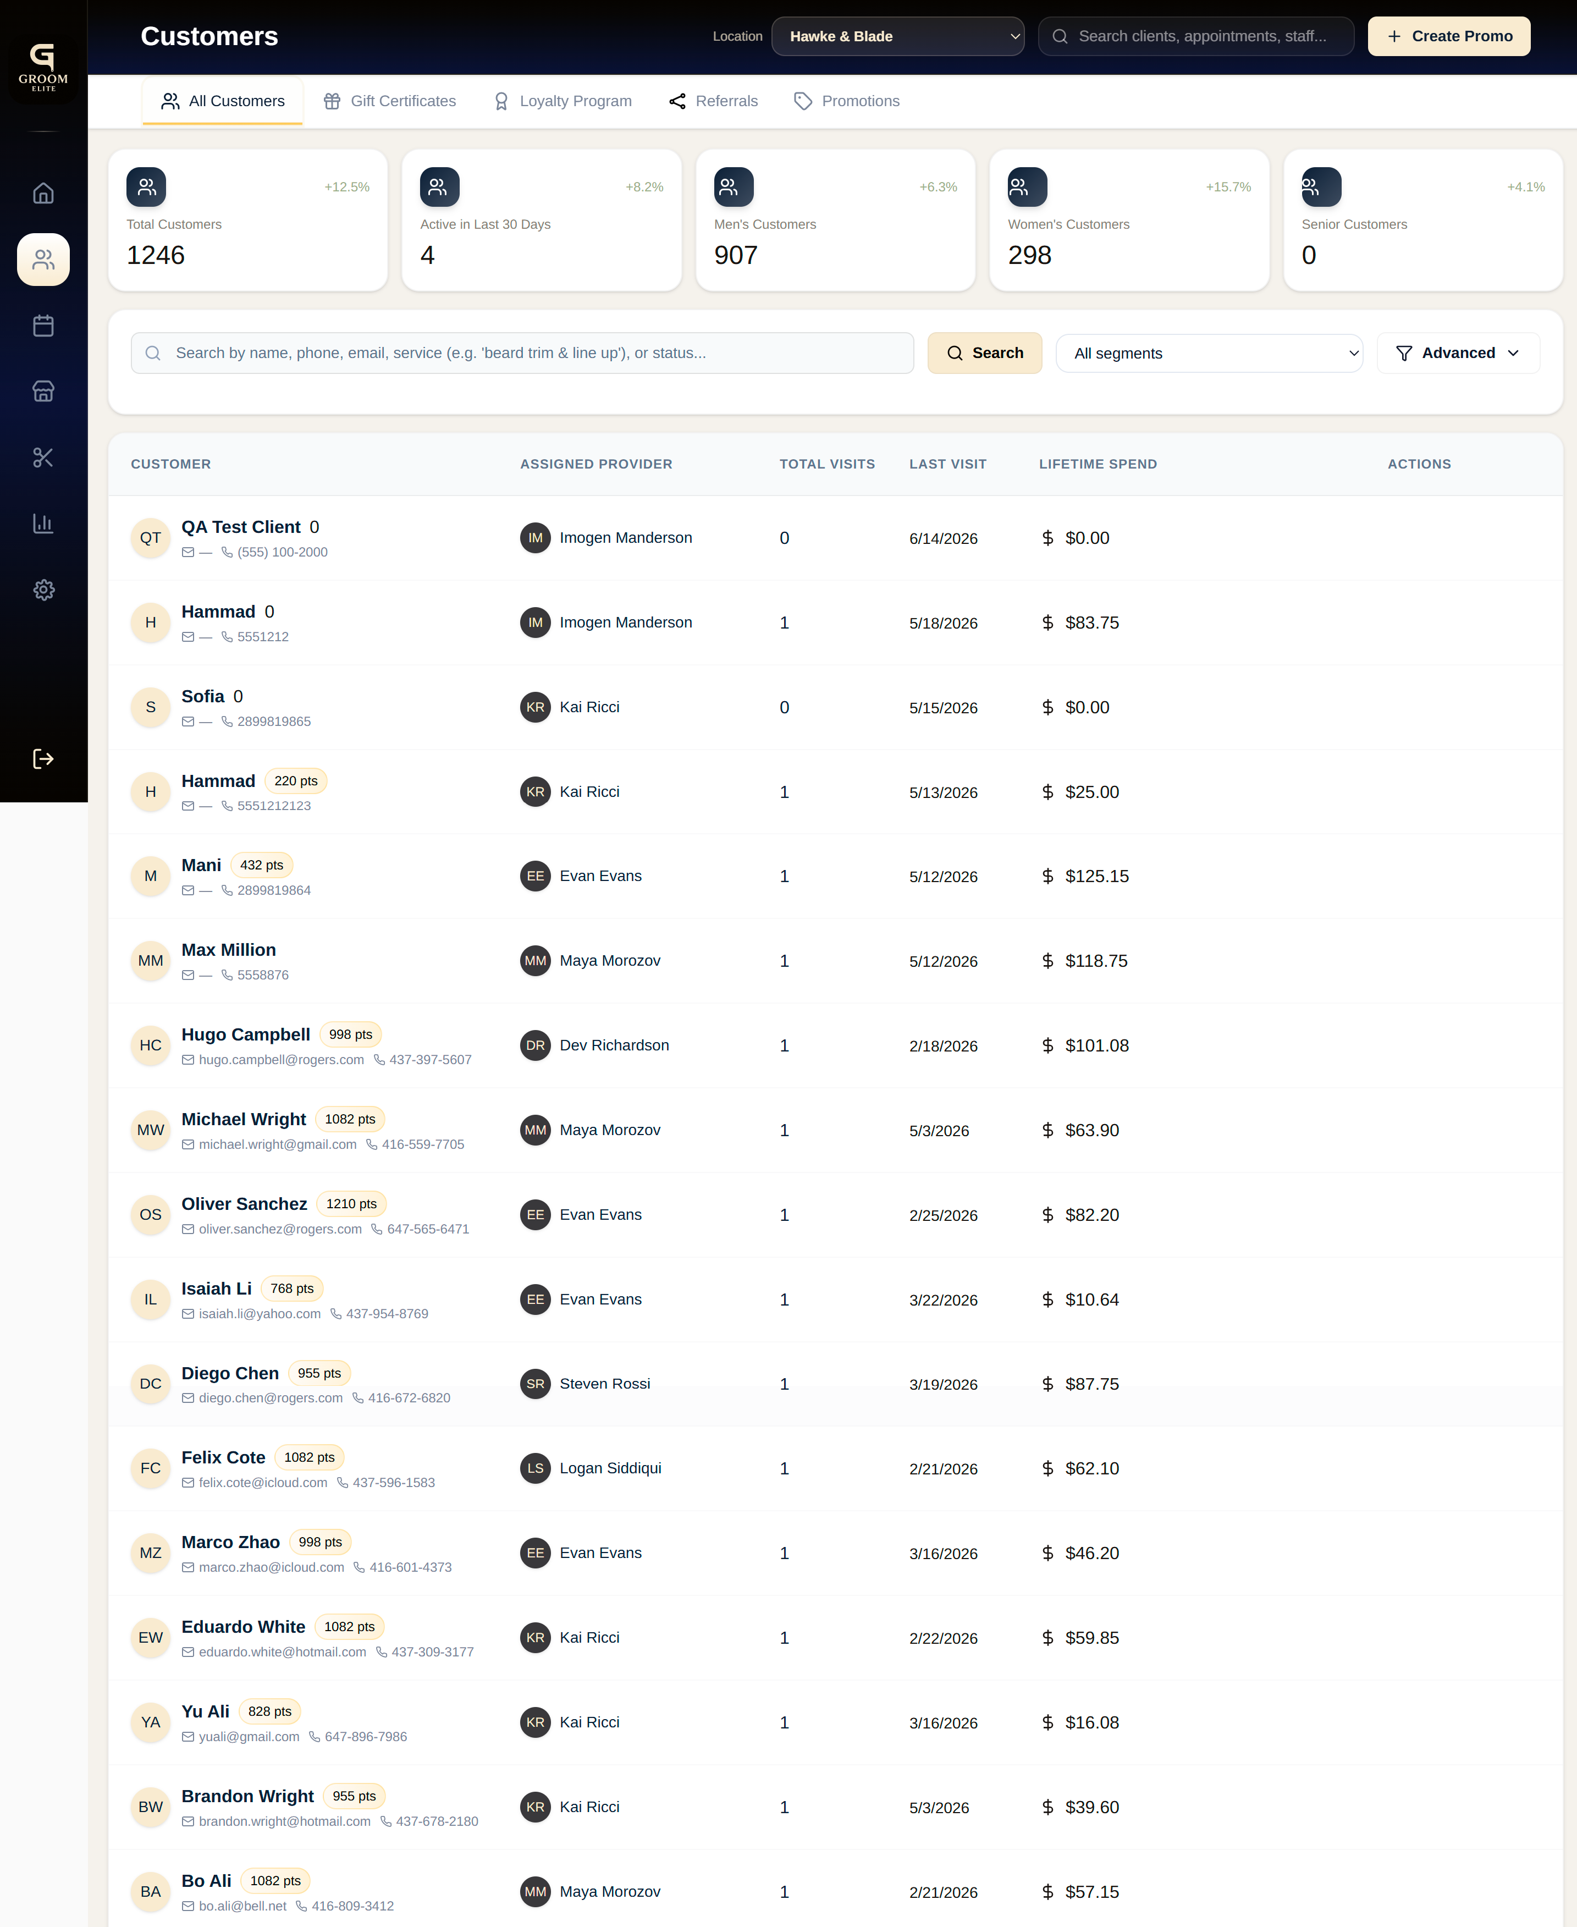Open the Referrals tab

(713, 101)
